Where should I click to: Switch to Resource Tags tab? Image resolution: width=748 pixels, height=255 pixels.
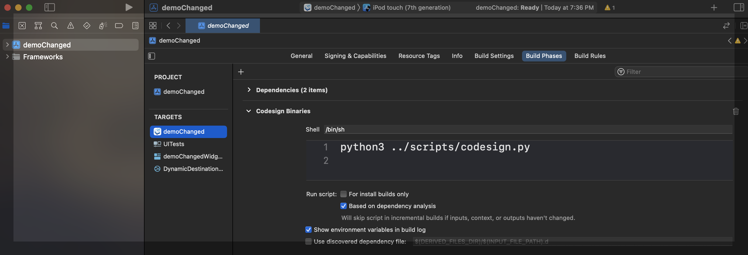pyautogui.click(x=419, y=56)
